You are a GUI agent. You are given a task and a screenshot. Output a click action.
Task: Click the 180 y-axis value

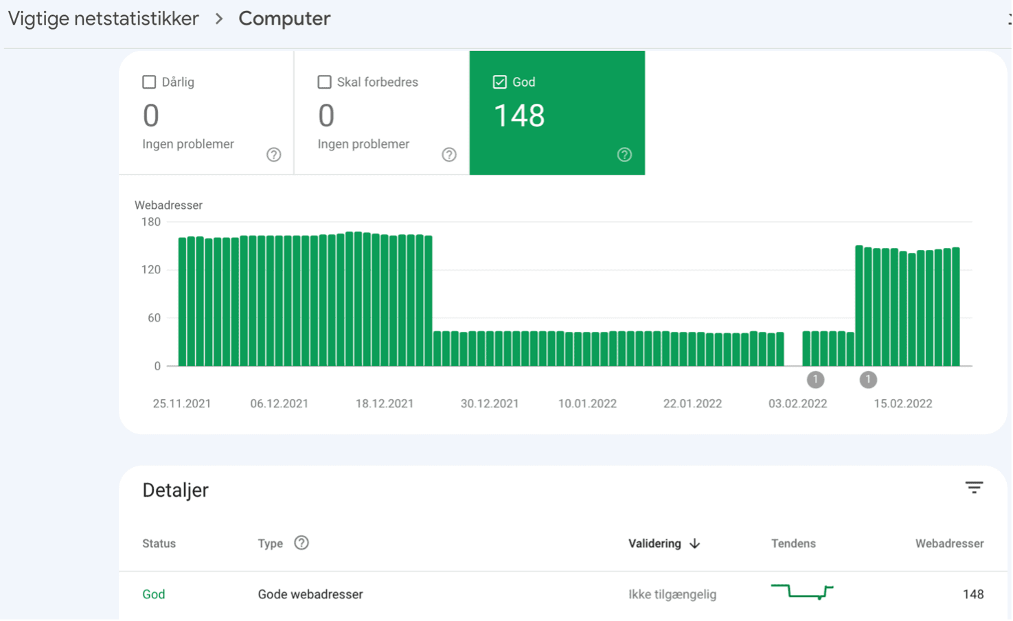click(151, 222)
